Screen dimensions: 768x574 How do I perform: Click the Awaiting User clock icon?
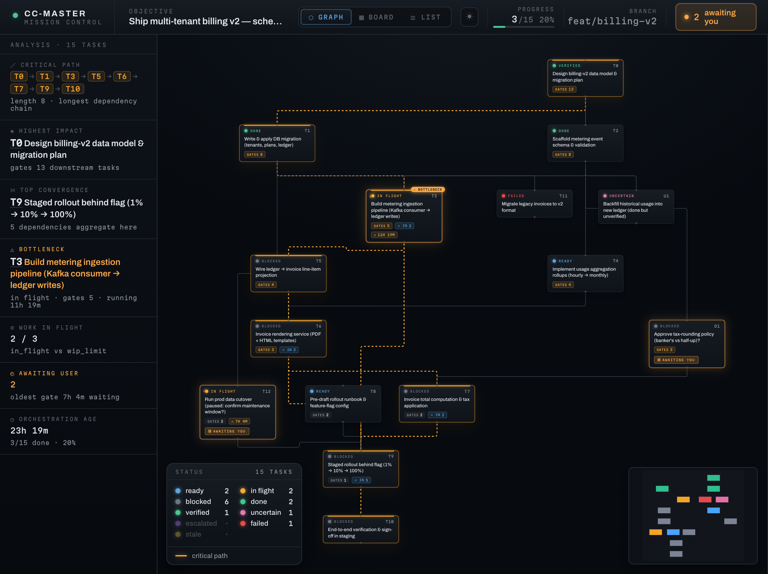12,374
